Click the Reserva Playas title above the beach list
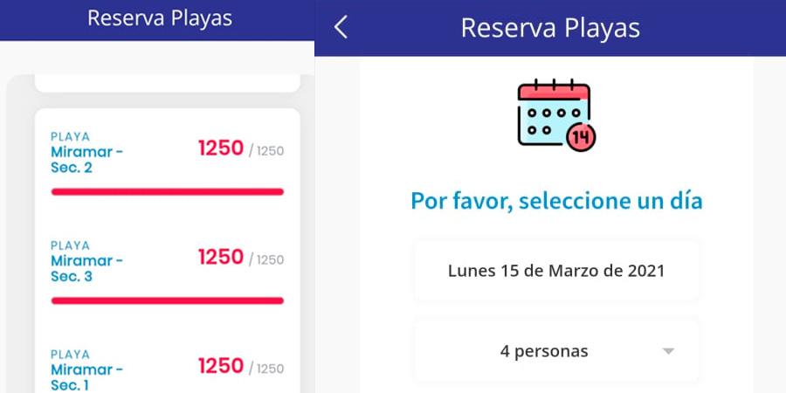 coord(159,18)
